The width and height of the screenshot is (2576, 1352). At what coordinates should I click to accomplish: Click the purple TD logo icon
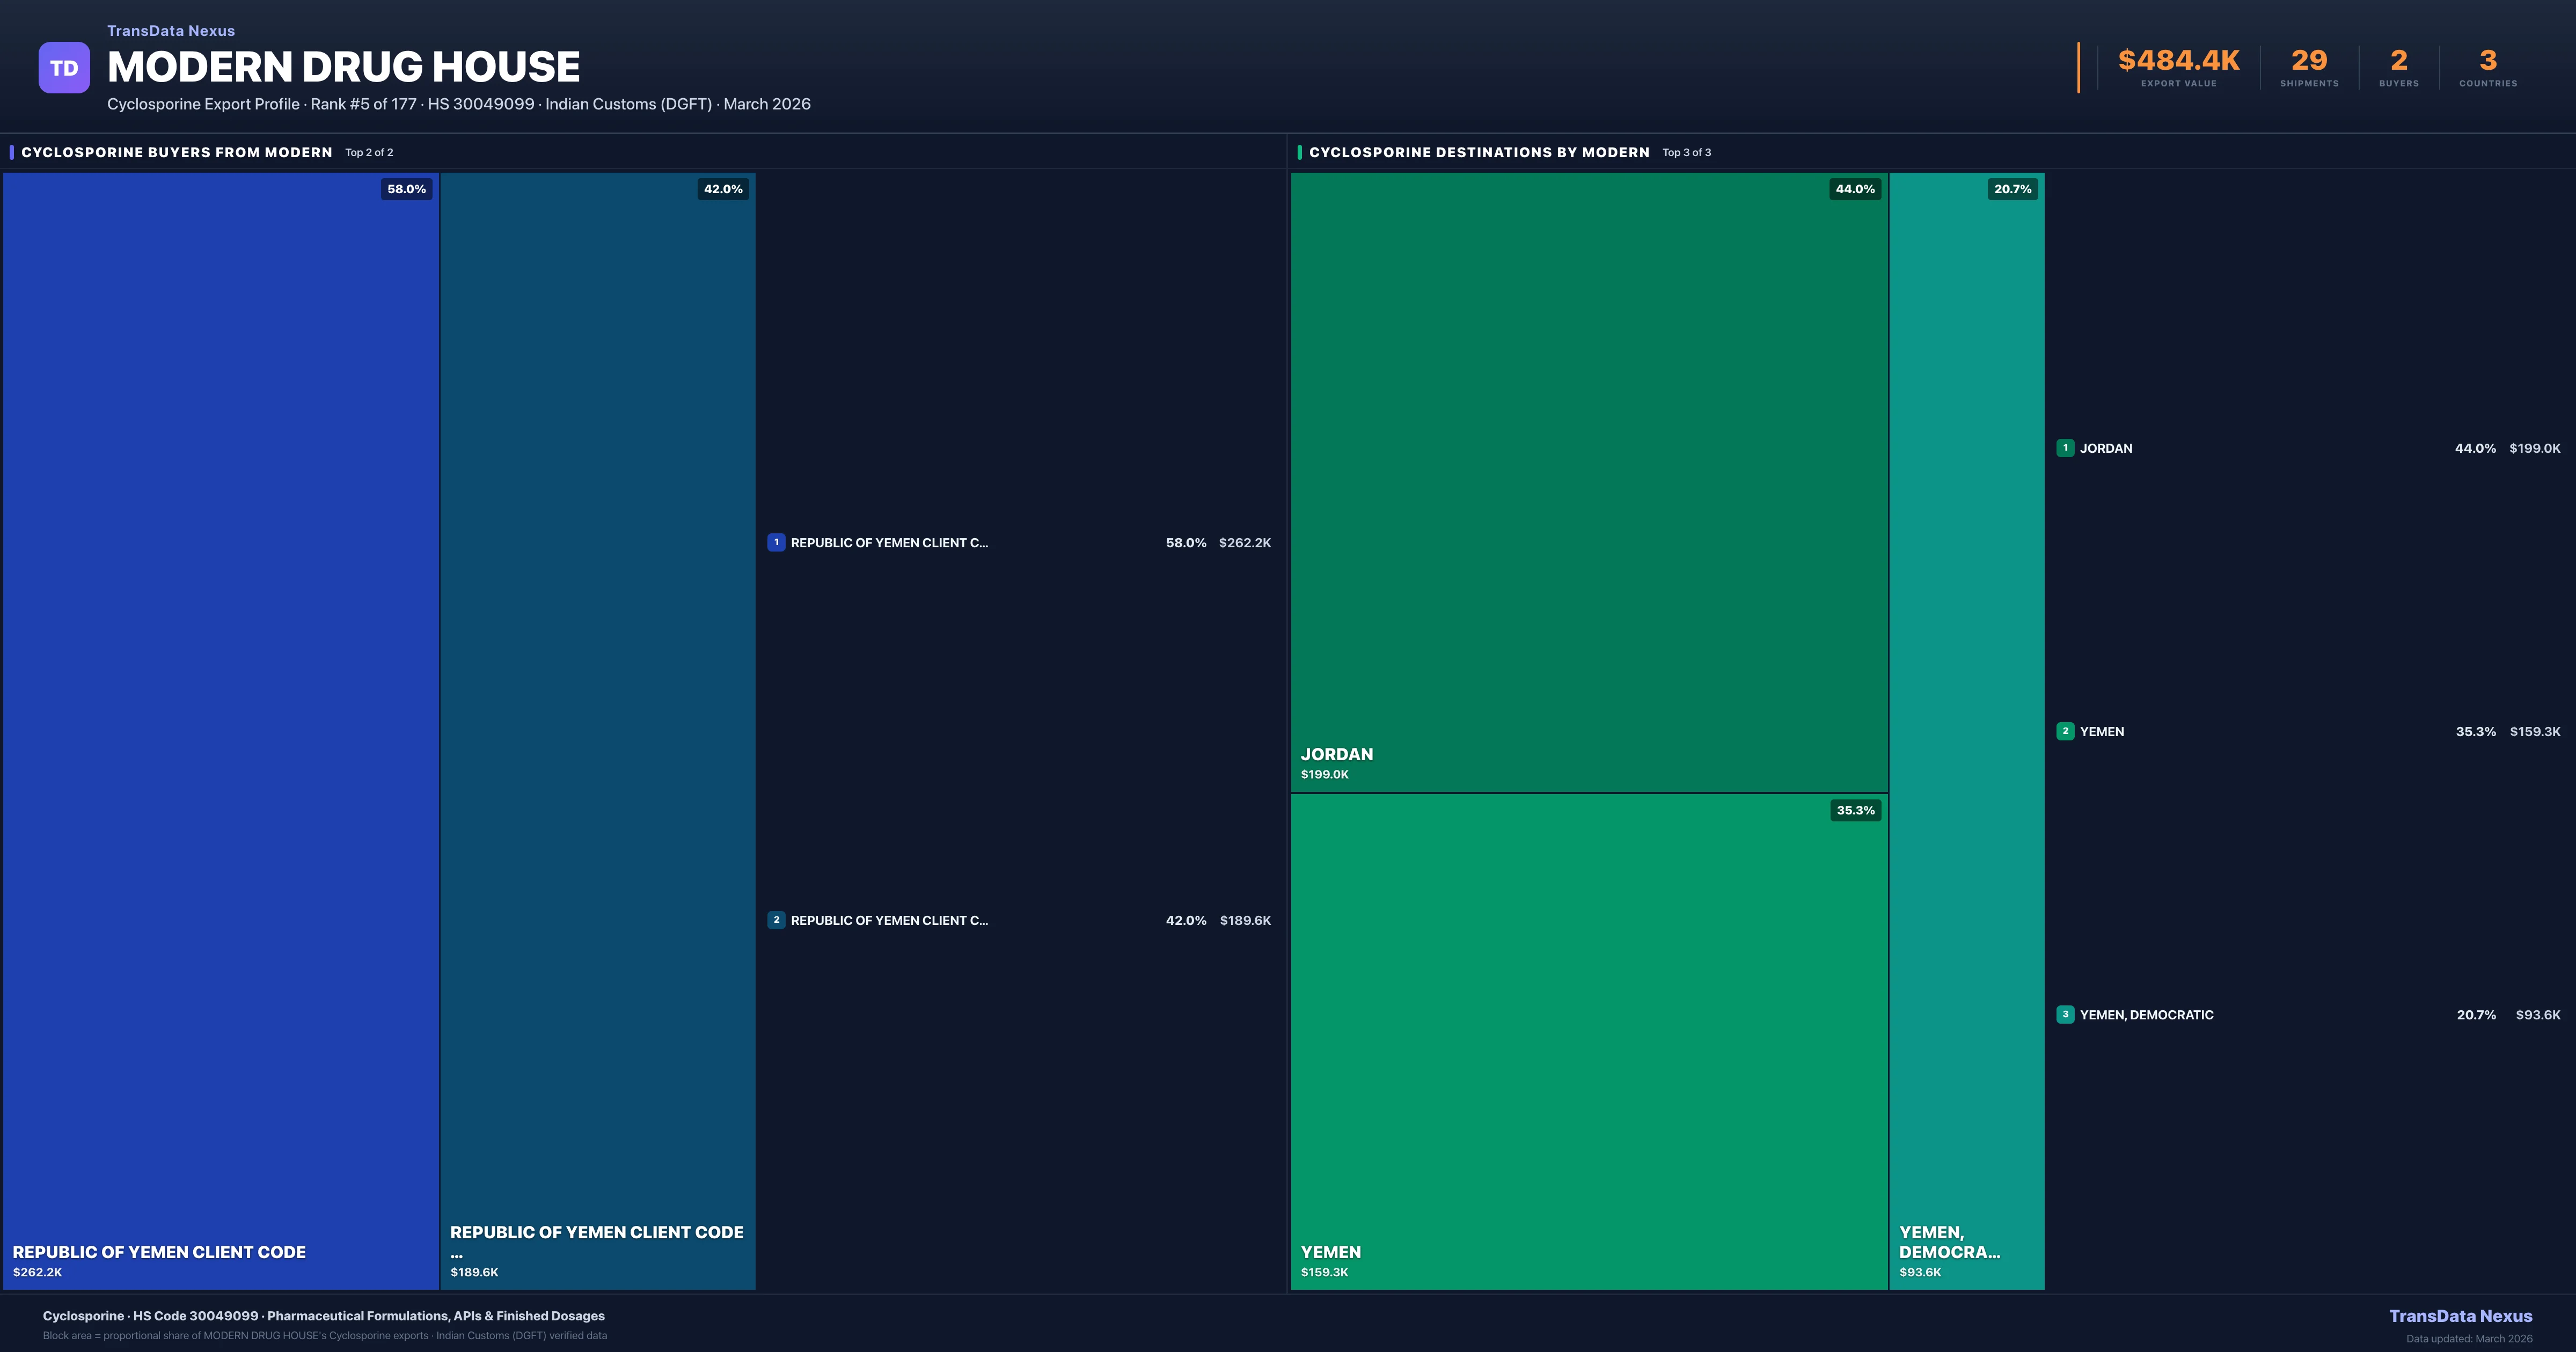[64, 68]
